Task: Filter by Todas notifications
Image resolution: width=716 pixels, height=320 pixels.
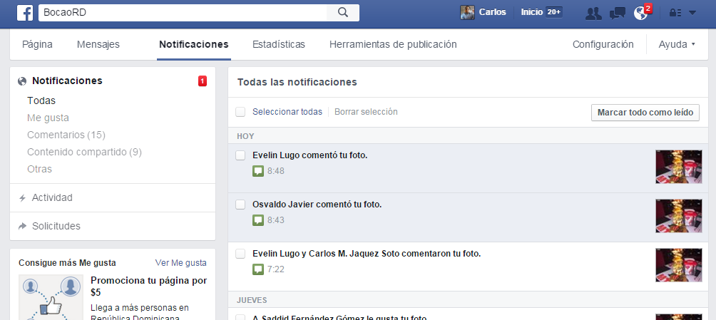Action: point(41,100)
